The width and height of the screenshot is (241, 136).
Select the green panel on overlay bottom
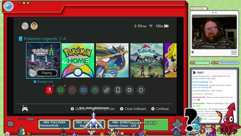[156, 124]
